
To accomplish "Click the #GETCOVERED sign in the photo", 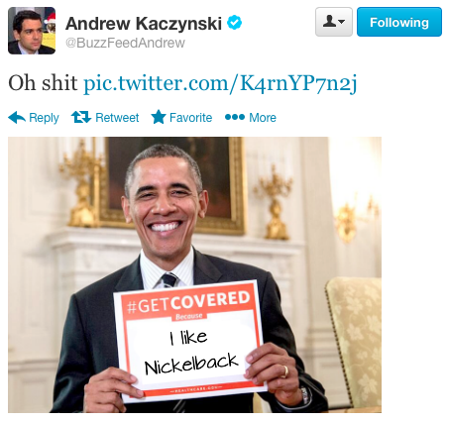I will tap(190, 342).
